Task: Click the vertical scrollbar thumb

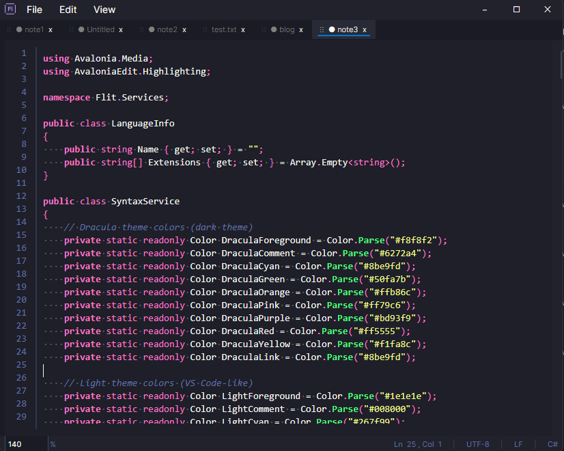Action: [561, 66]
